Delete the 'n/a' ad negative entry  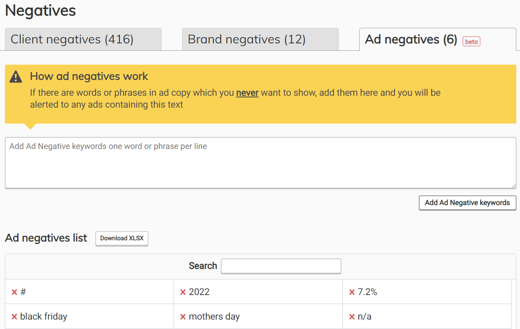(x=352, y=317)
